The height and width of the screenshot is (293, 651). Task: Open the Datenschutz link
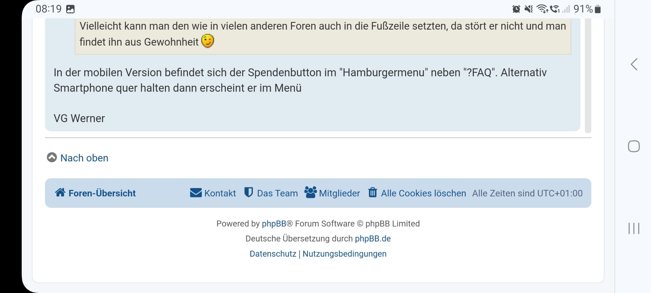[x=273, y=254]
